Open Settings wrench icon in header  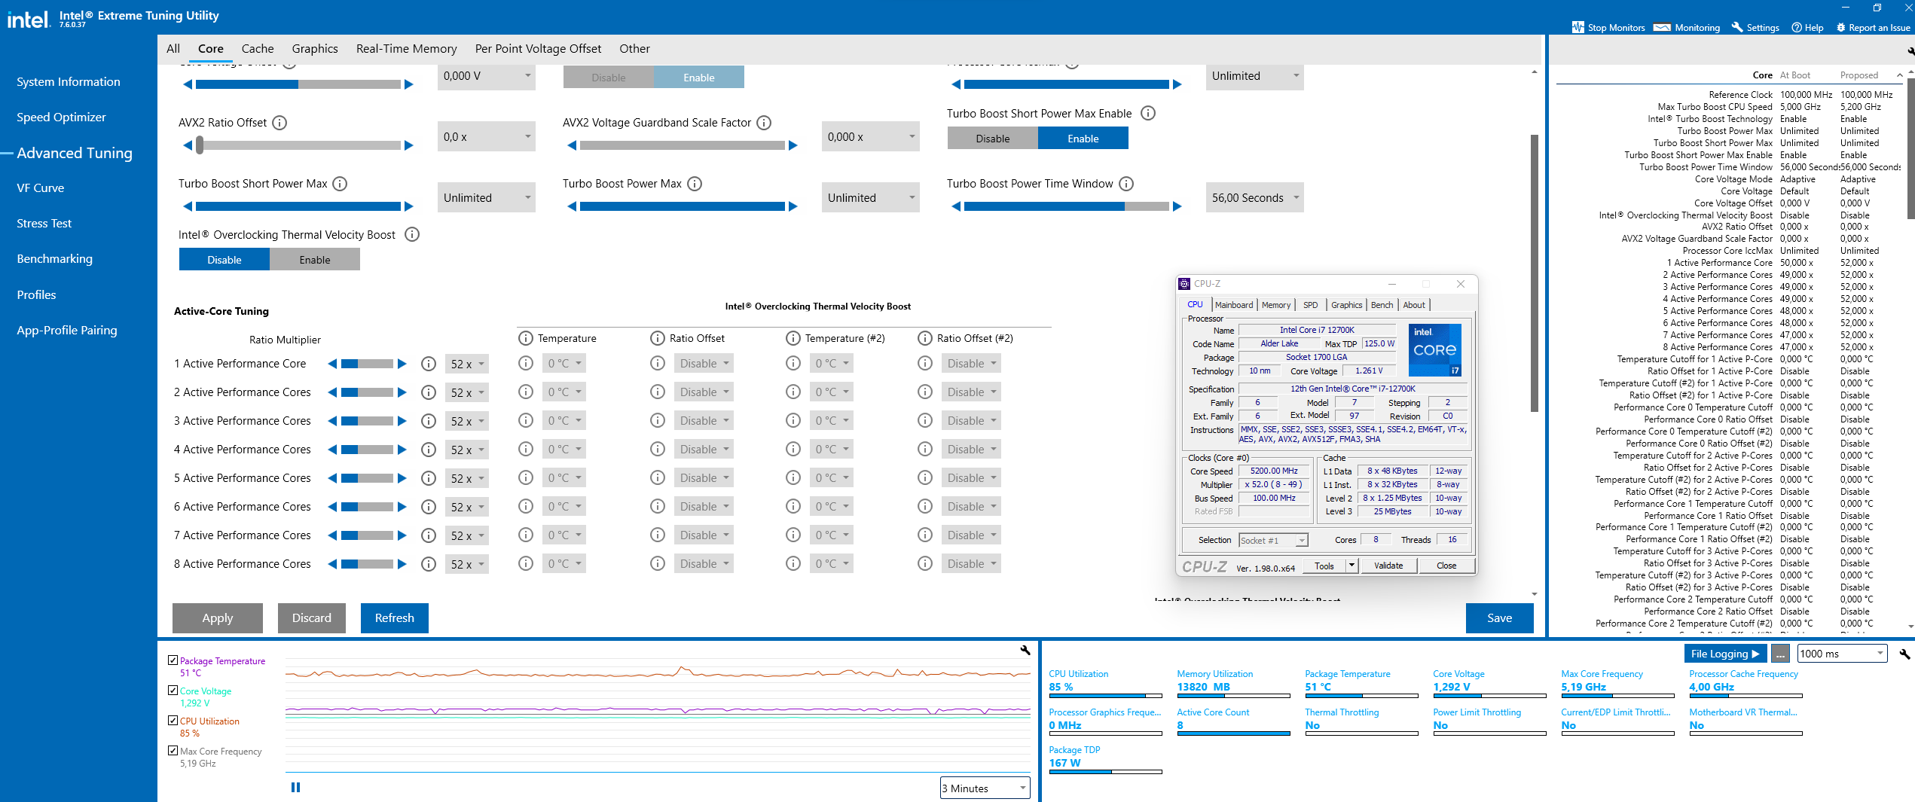(x=1737, y=28)
